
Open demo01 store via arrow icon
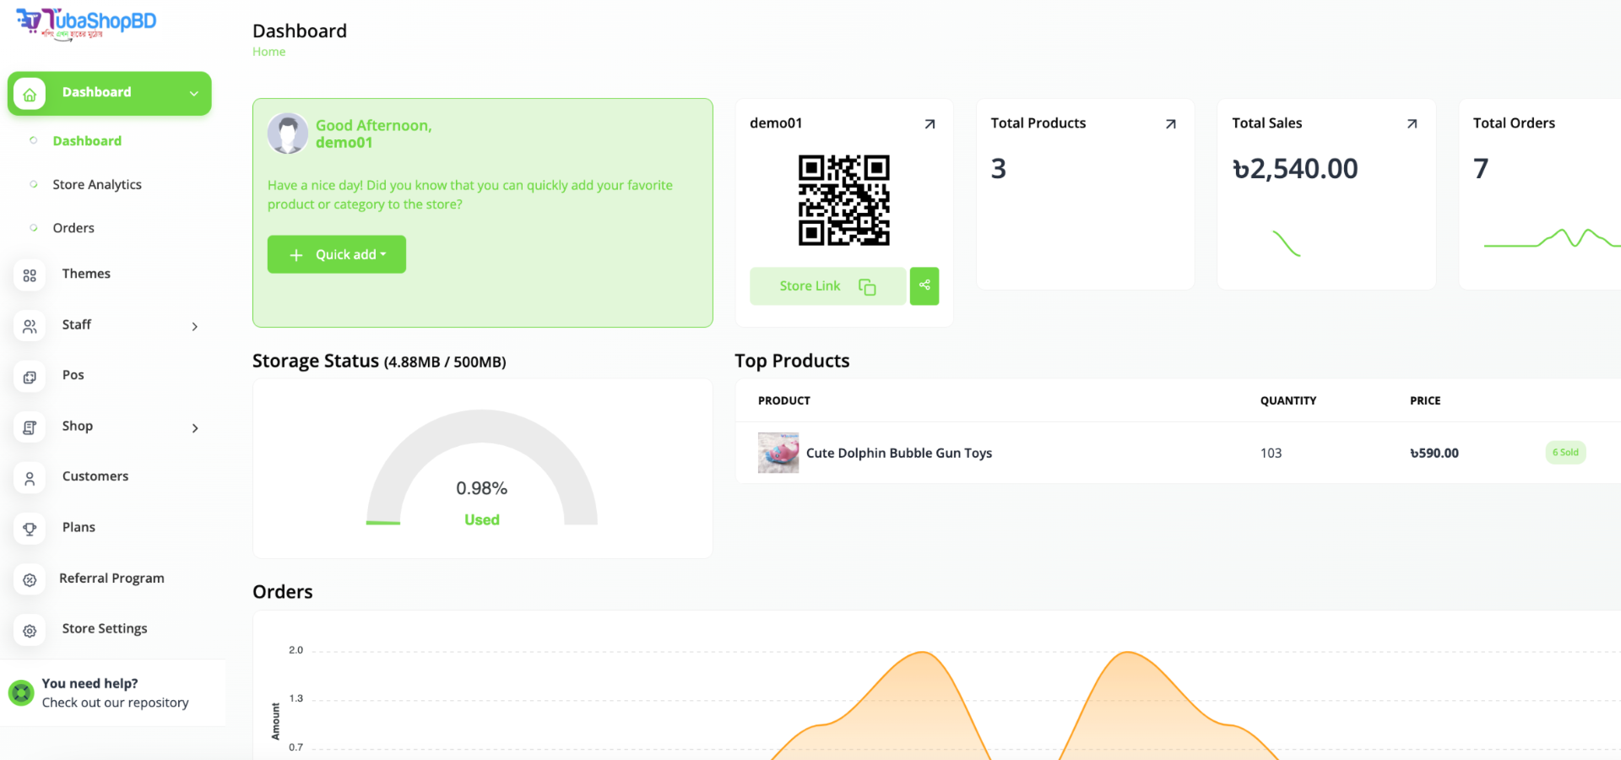coord(930,124)
